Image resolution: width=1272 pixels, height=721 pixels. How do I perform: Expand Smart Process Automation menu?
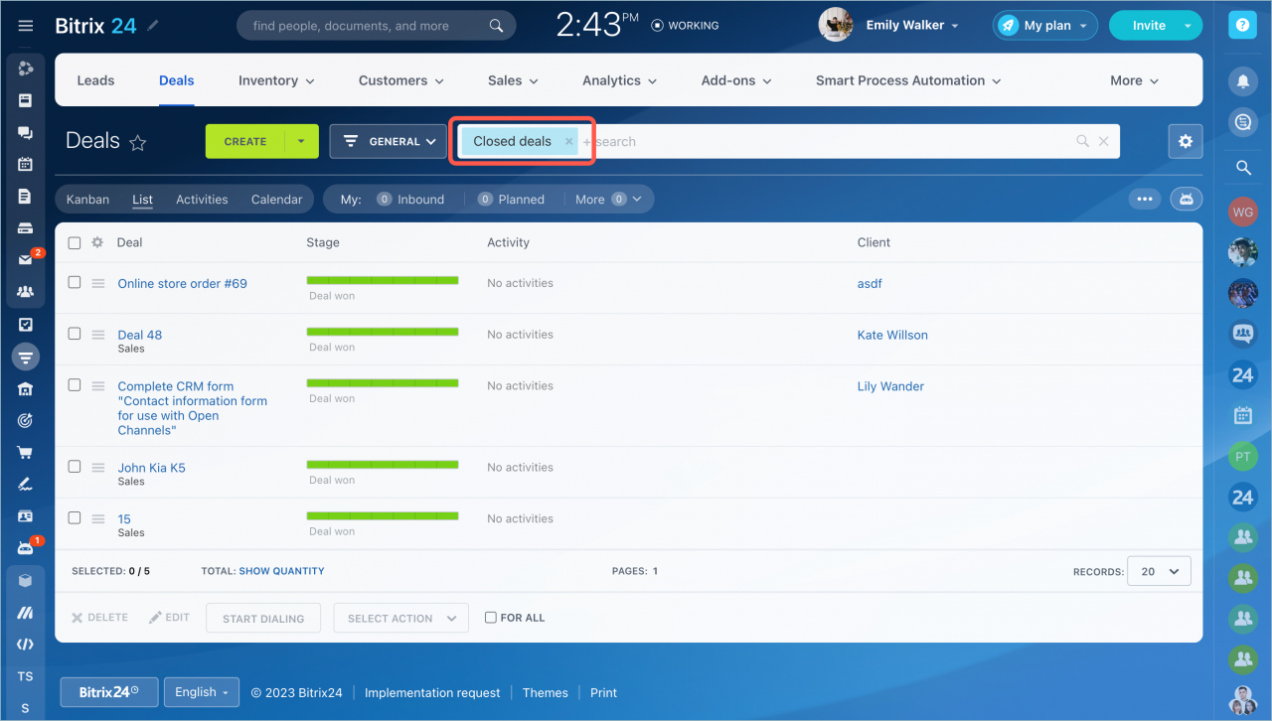908,80
